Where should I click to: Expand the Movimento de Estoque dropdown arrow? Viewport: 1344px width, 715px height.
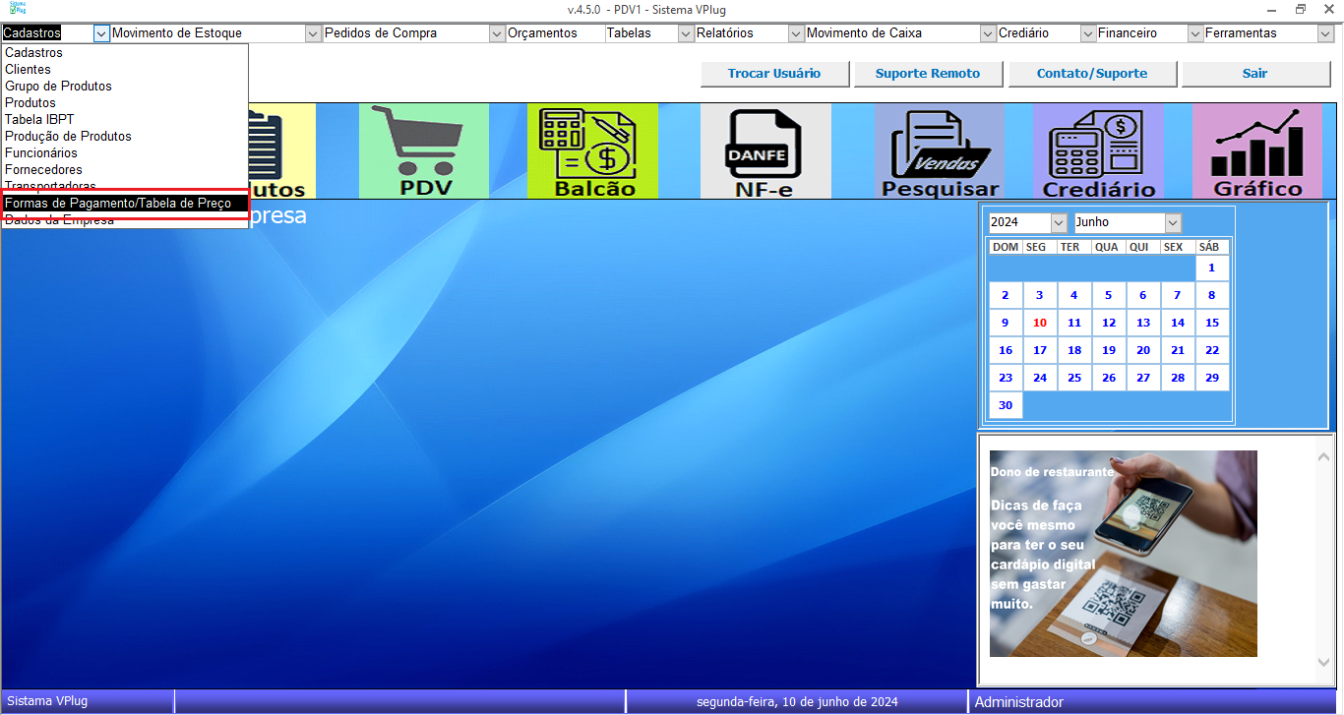pyautogui.click(x=313, y=33)
